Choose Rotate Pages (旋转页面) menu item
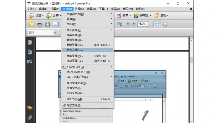Screen dimensions: 219x123 pyautogui.click(x=87, y=61)
